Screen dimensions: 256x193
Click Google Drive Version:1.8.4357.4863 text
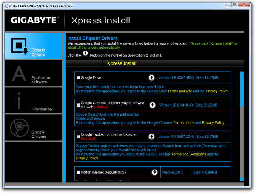click(x=176, y=78)
